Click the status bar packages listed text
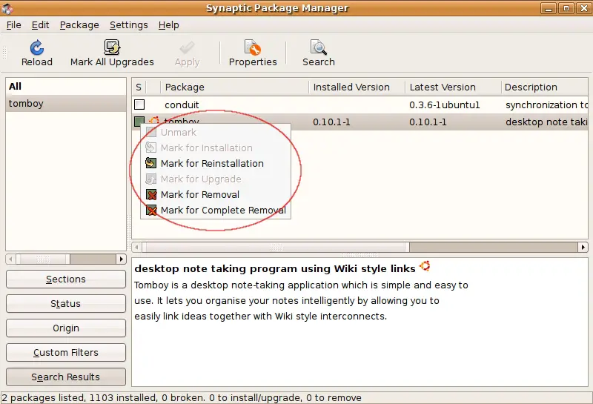Image resolution: width=593 pixels, height=404 pixels. coord(182,397)
